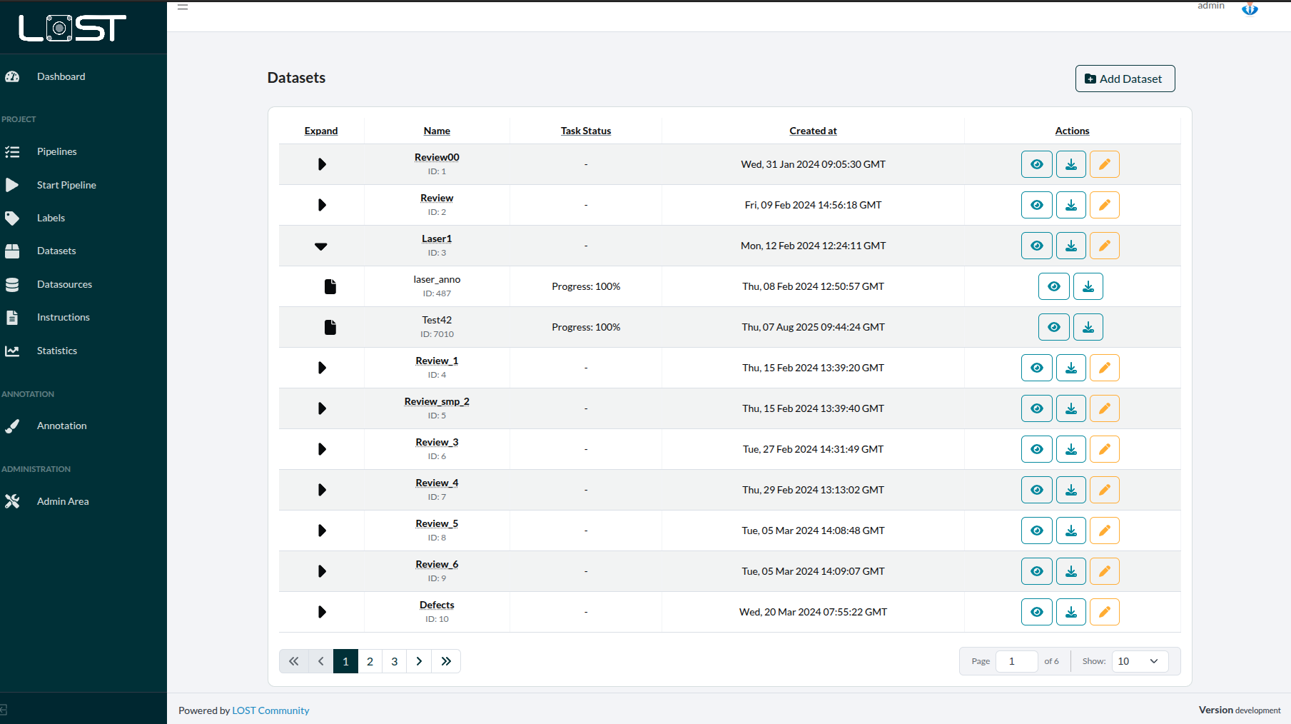
Task: Download the Review00 dataset
Action: pyautogui.click(x=1070, y=164)
